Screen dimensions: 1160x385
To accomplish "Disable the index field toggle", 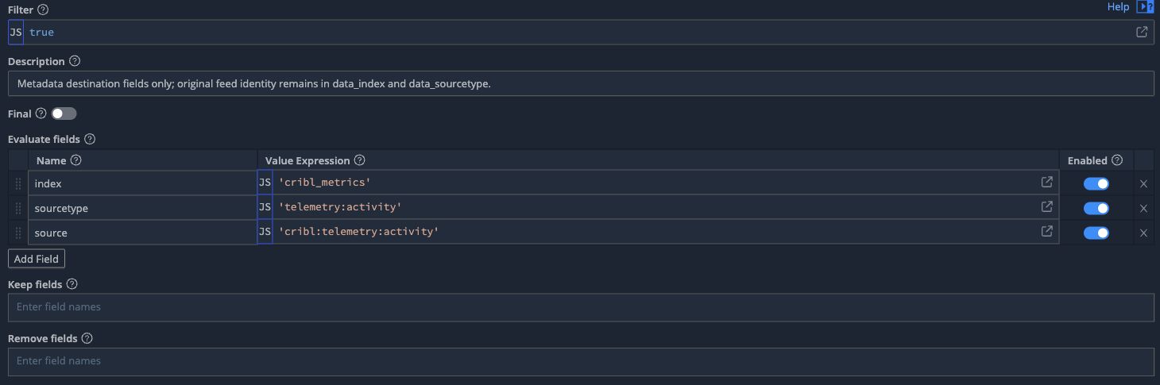I will (x=1096, y=183).
